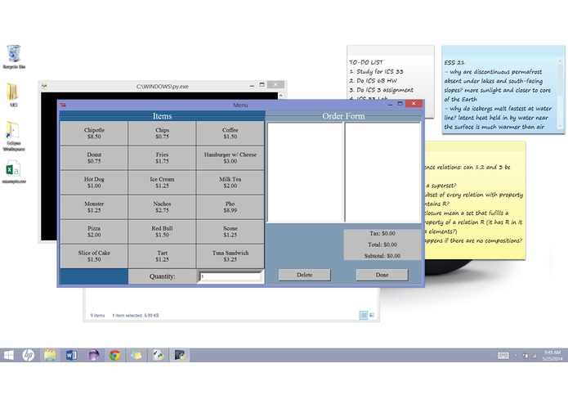Open the Python app in taskbar
This screenshot has height=404, width=568.
pyautogui.click(x=158, y=356)
